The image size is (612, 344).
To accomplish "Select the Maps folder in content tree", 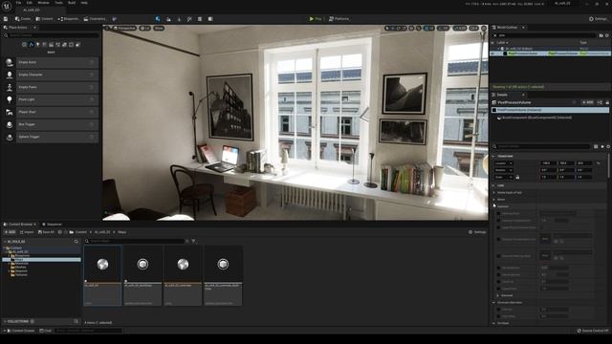I will (41, 259).
